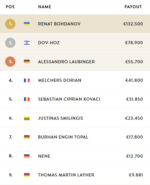Click France flag beside Melchers Dorian
This screenshot has height=185, width=150.
tap(27, 80)
